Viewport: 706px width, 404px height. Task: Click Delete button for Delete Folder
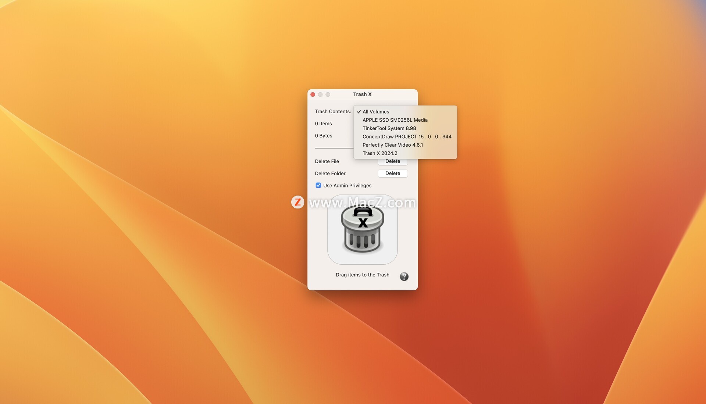point(393,173)
